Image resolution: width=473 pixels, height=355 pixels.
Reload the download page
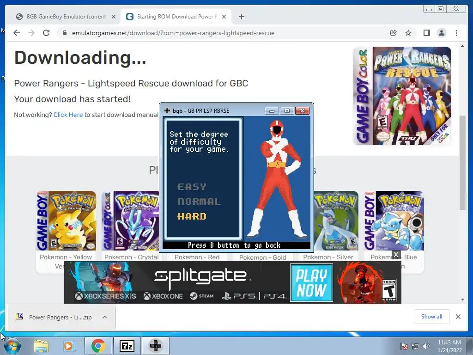click(x=46, y=33)
